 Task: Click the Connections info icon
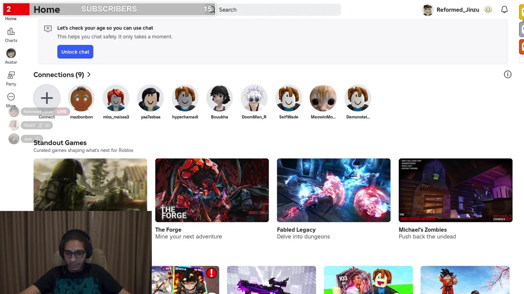[x=508, y=74]
